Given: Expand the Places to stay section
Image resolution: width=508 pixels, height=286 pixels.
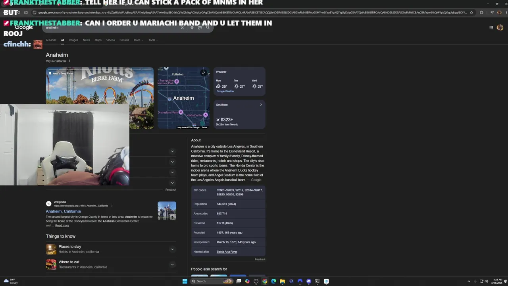Looking at the screenshot, I should [x=111, y=249].
